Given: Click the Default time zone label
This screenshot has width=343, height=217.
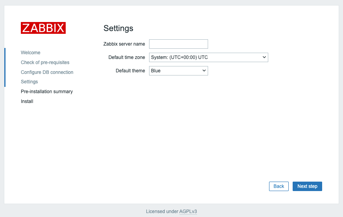Looking at the screenshot, I should pos(127,57).
